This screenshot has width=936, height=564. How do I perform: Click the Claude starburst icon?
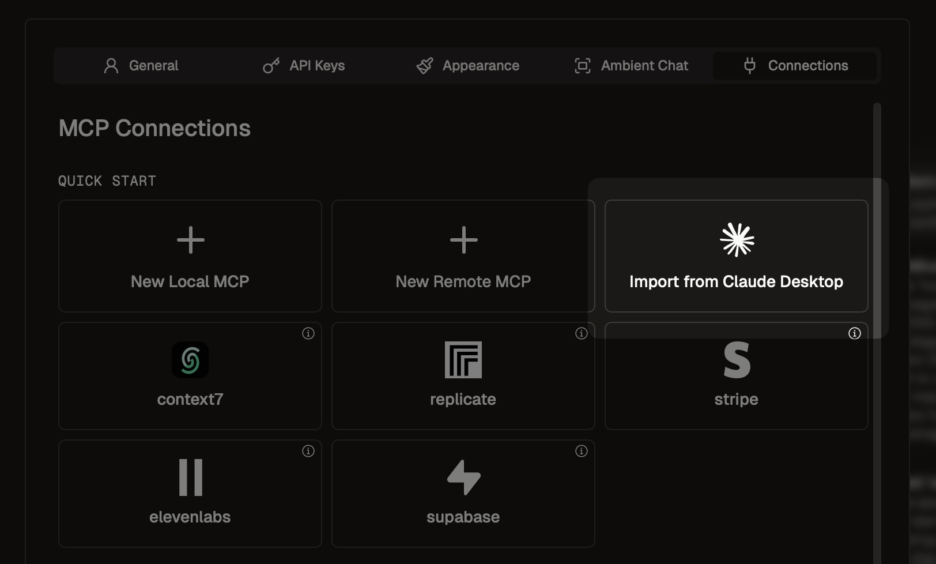pos(737,239)
